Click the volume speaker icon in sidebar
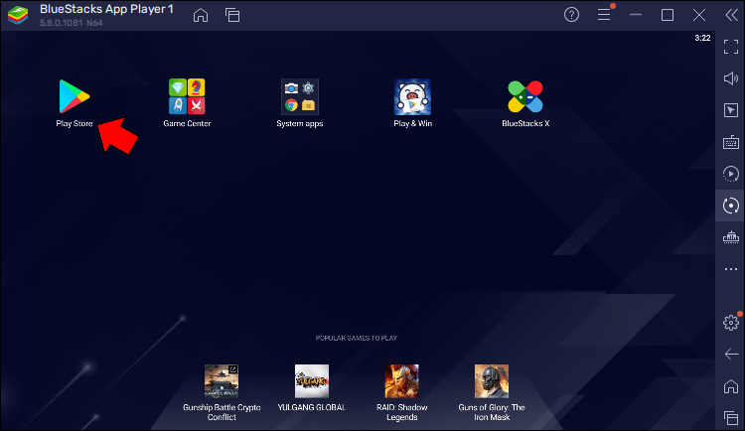745x431 pixels. click(x=731, y=78)
